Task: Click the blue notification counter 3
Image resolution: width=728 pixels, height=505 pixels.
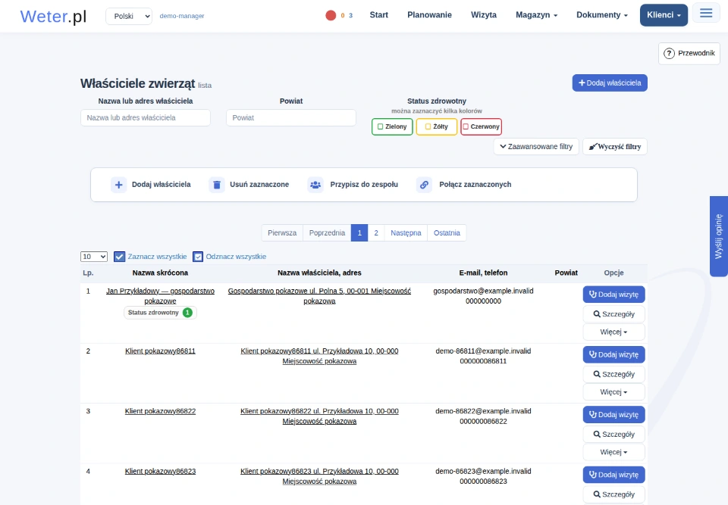Action: pyautogui.click(x=350, y=16)
